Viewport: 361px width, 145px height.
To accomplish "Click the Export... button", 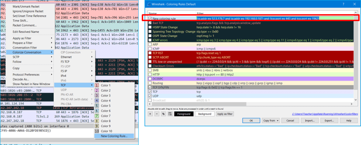I will pos(329,121).
